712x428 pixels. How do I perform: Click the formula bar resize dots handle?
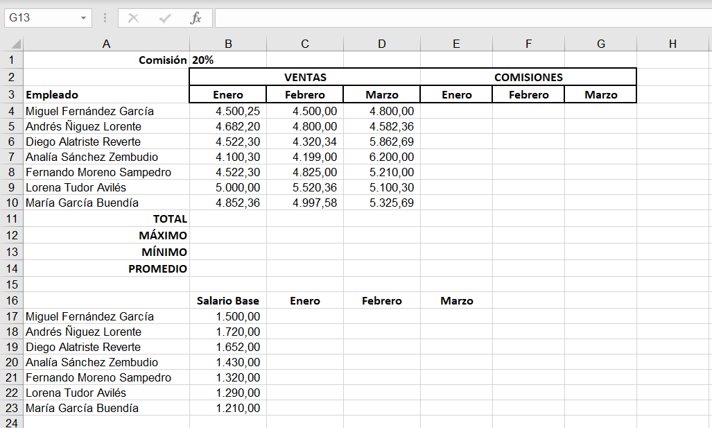[x=105, y=18]
